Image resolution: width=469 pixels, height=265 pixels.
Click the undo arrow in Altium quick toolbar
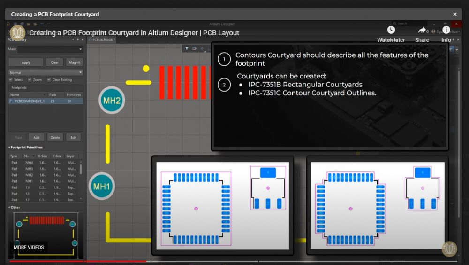click(x=42, y=24)
